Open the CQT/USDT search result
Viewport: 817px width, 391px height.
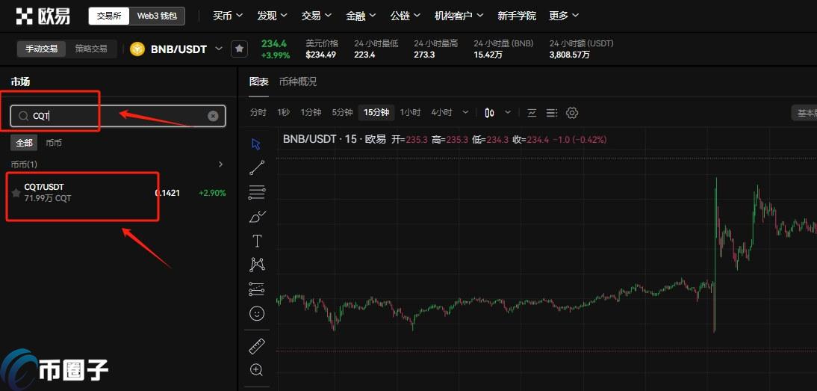tap(118, 193)
